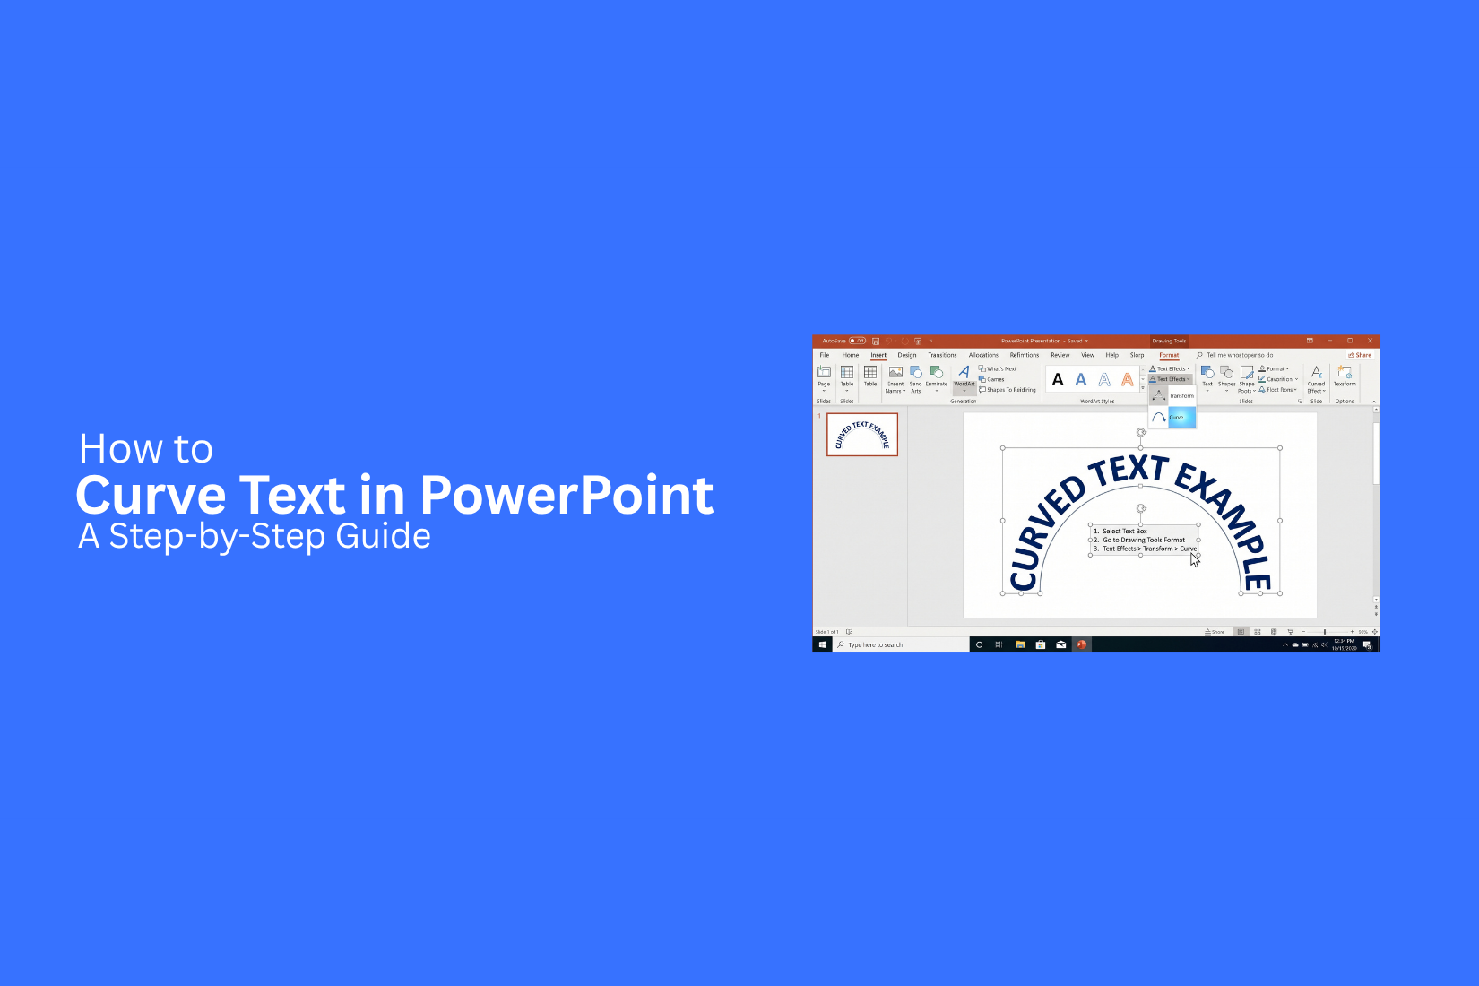Select the Format tab under Drawing Tools

click(1169, 355)
